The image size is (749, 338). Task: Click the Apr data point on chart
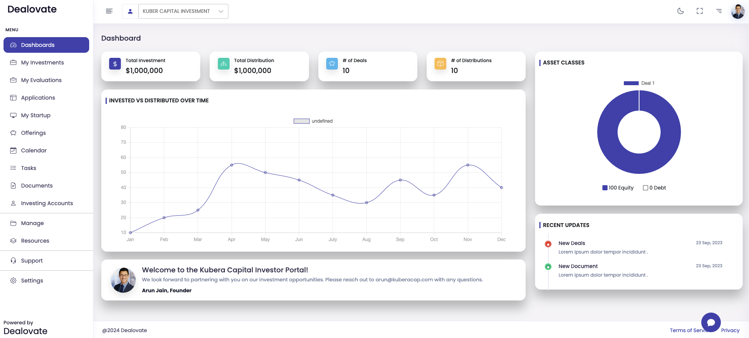[x=232, y=165]
